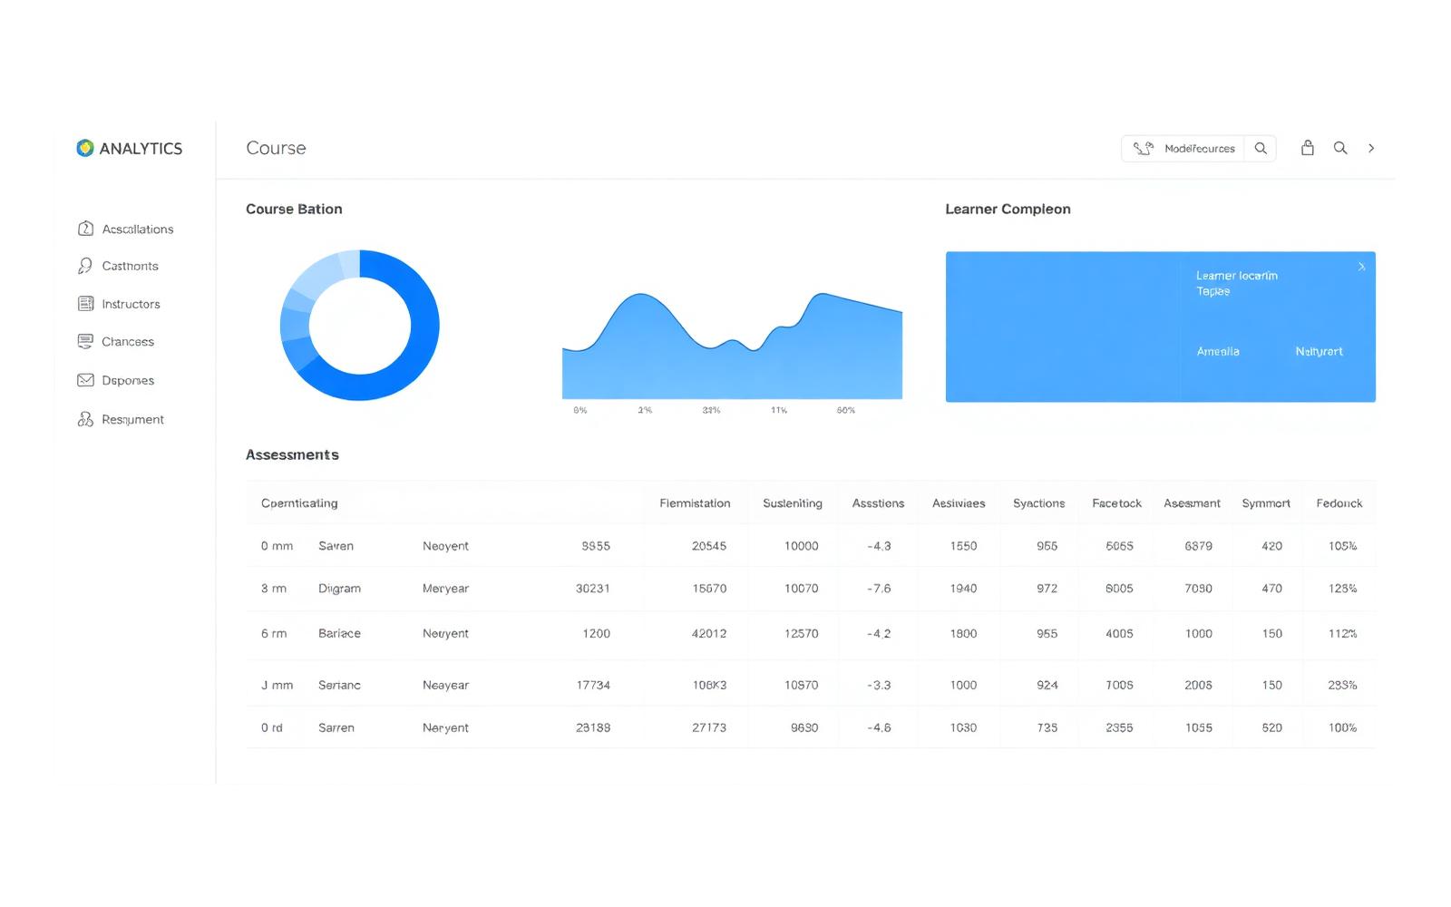Sort by Suslenitirig column header
The width and height of the screenshot is (1451, 907).
click(x=793, y=503)
